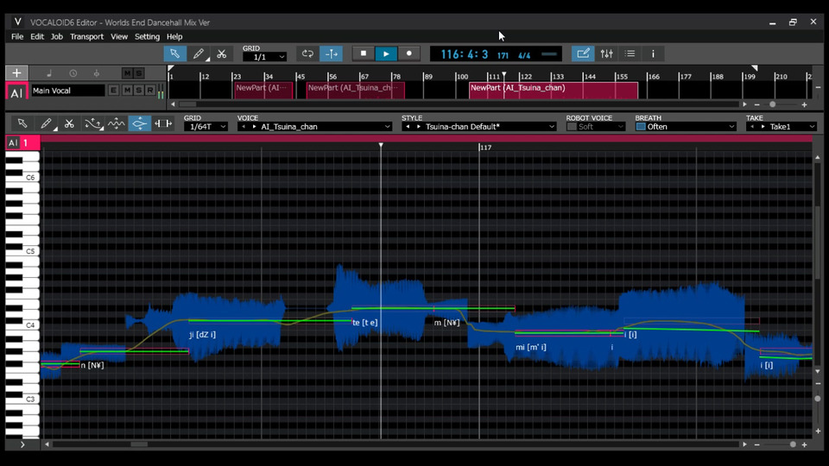The image size is (829, 466).
Task: Open the Setting menu
Action: click(x=147, y=36)
